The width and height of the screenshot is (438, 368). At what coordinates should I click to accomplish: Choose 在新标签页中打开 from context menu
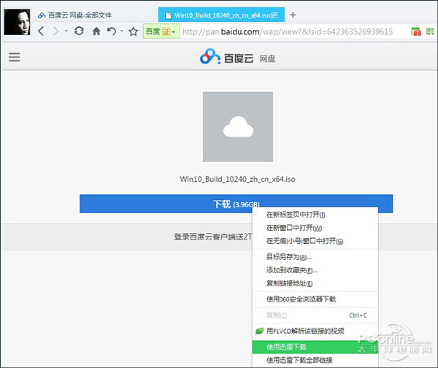(x=315, y=215)
